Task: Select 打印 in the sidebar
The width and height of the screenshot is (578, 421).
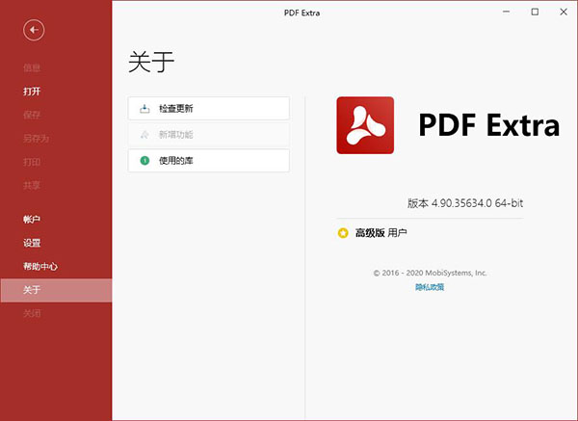Action: pyautogui.click(x=32, y=162)
